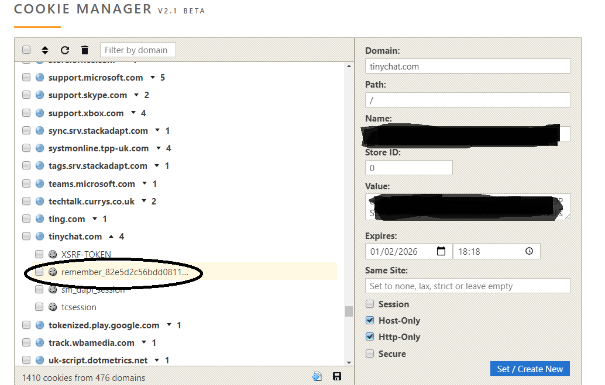Click cookie icon beside XSRF-TOKEN

click(53, 254)
